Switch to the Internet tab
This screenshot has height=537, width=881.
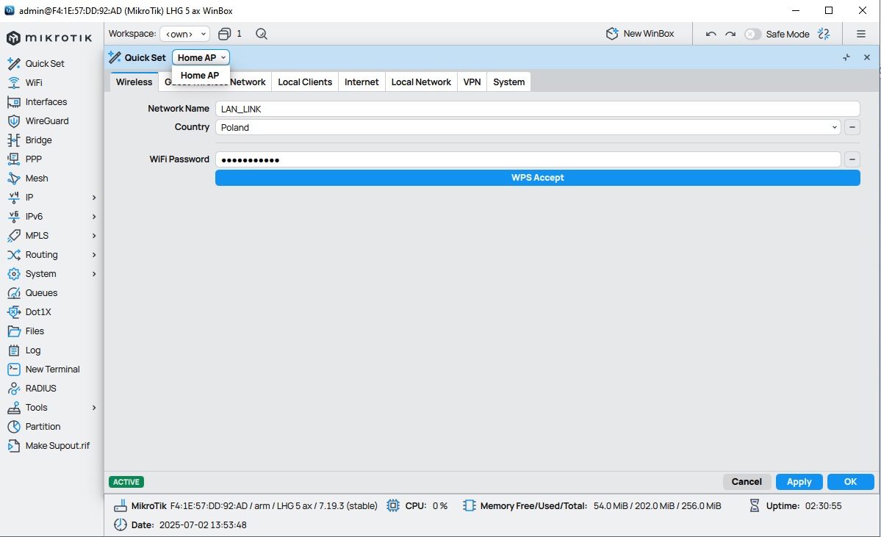point(362,82)
